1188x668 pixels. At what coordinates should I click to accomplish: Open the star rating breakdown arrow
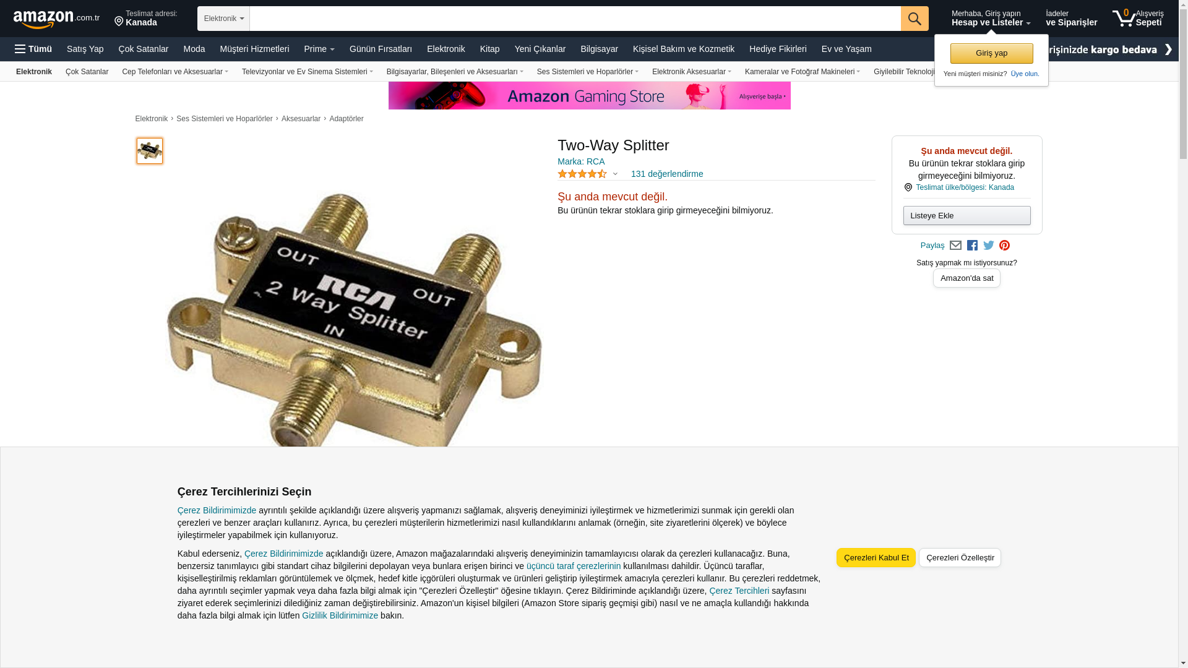pyautogui.click(x=615, y=174)
